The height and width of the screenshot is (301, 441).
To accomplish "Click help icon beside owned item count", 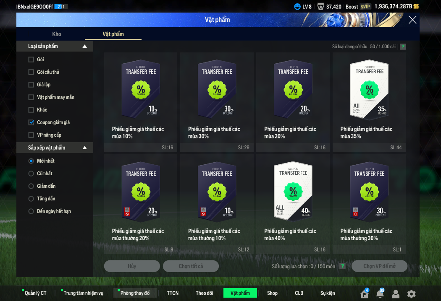I will 403,47.
